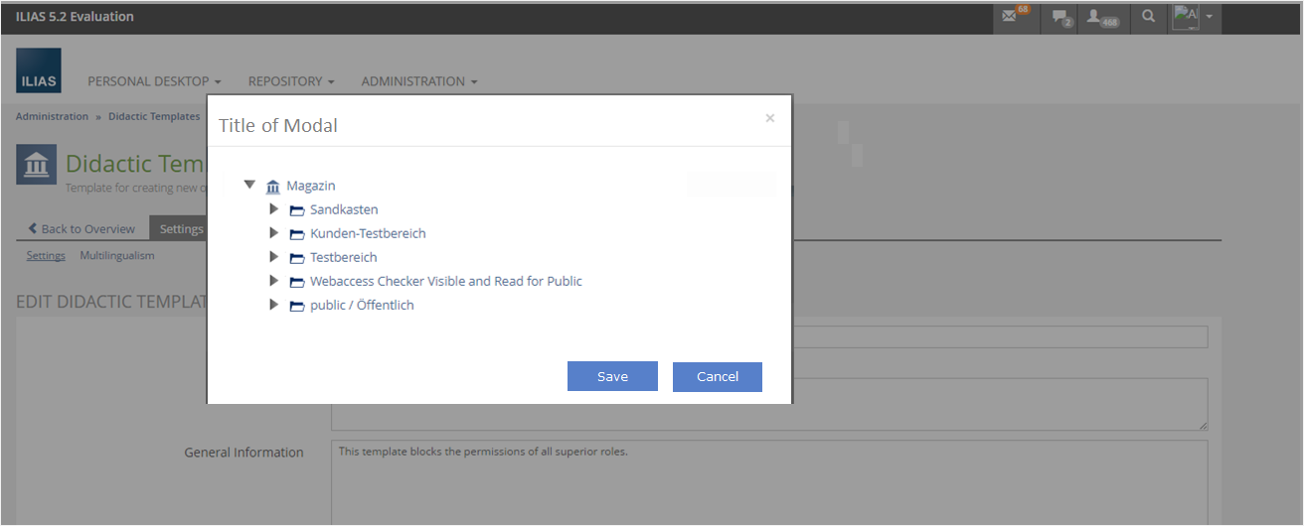Expand the Webaccess Checker folder node
The image size is (1304, 526).
[x=274, y=281]
